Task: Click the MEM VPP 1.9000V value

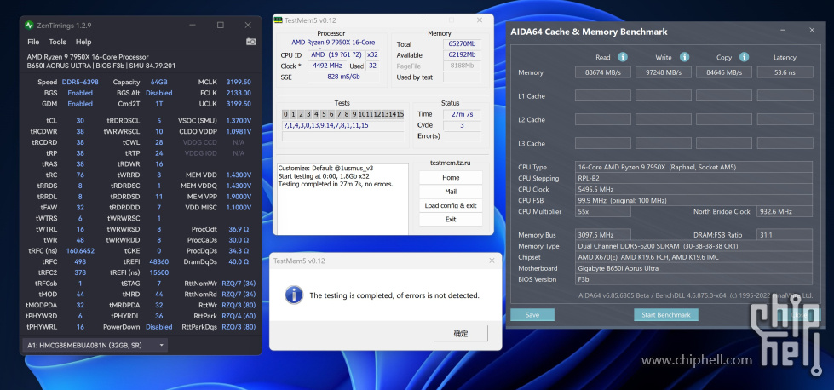Action: tap(239, 197)
